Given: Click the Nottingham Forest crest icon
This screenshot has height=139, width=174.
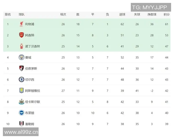Looking at the screenshot, I should tap(21, 46).
